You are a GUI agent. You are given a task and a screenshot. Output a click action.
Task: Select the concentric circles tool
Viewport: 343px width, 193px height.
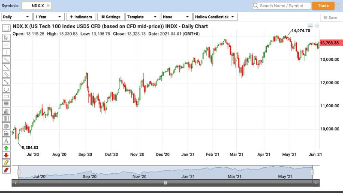tap(6, 126)
